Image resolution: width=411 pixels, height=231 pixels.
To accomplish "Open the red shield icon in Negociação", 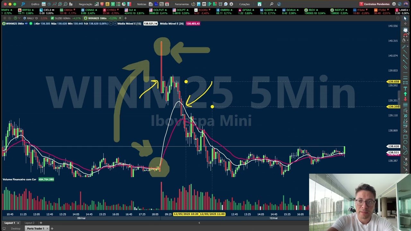I will pyautogui.click(x=102, y=4).
